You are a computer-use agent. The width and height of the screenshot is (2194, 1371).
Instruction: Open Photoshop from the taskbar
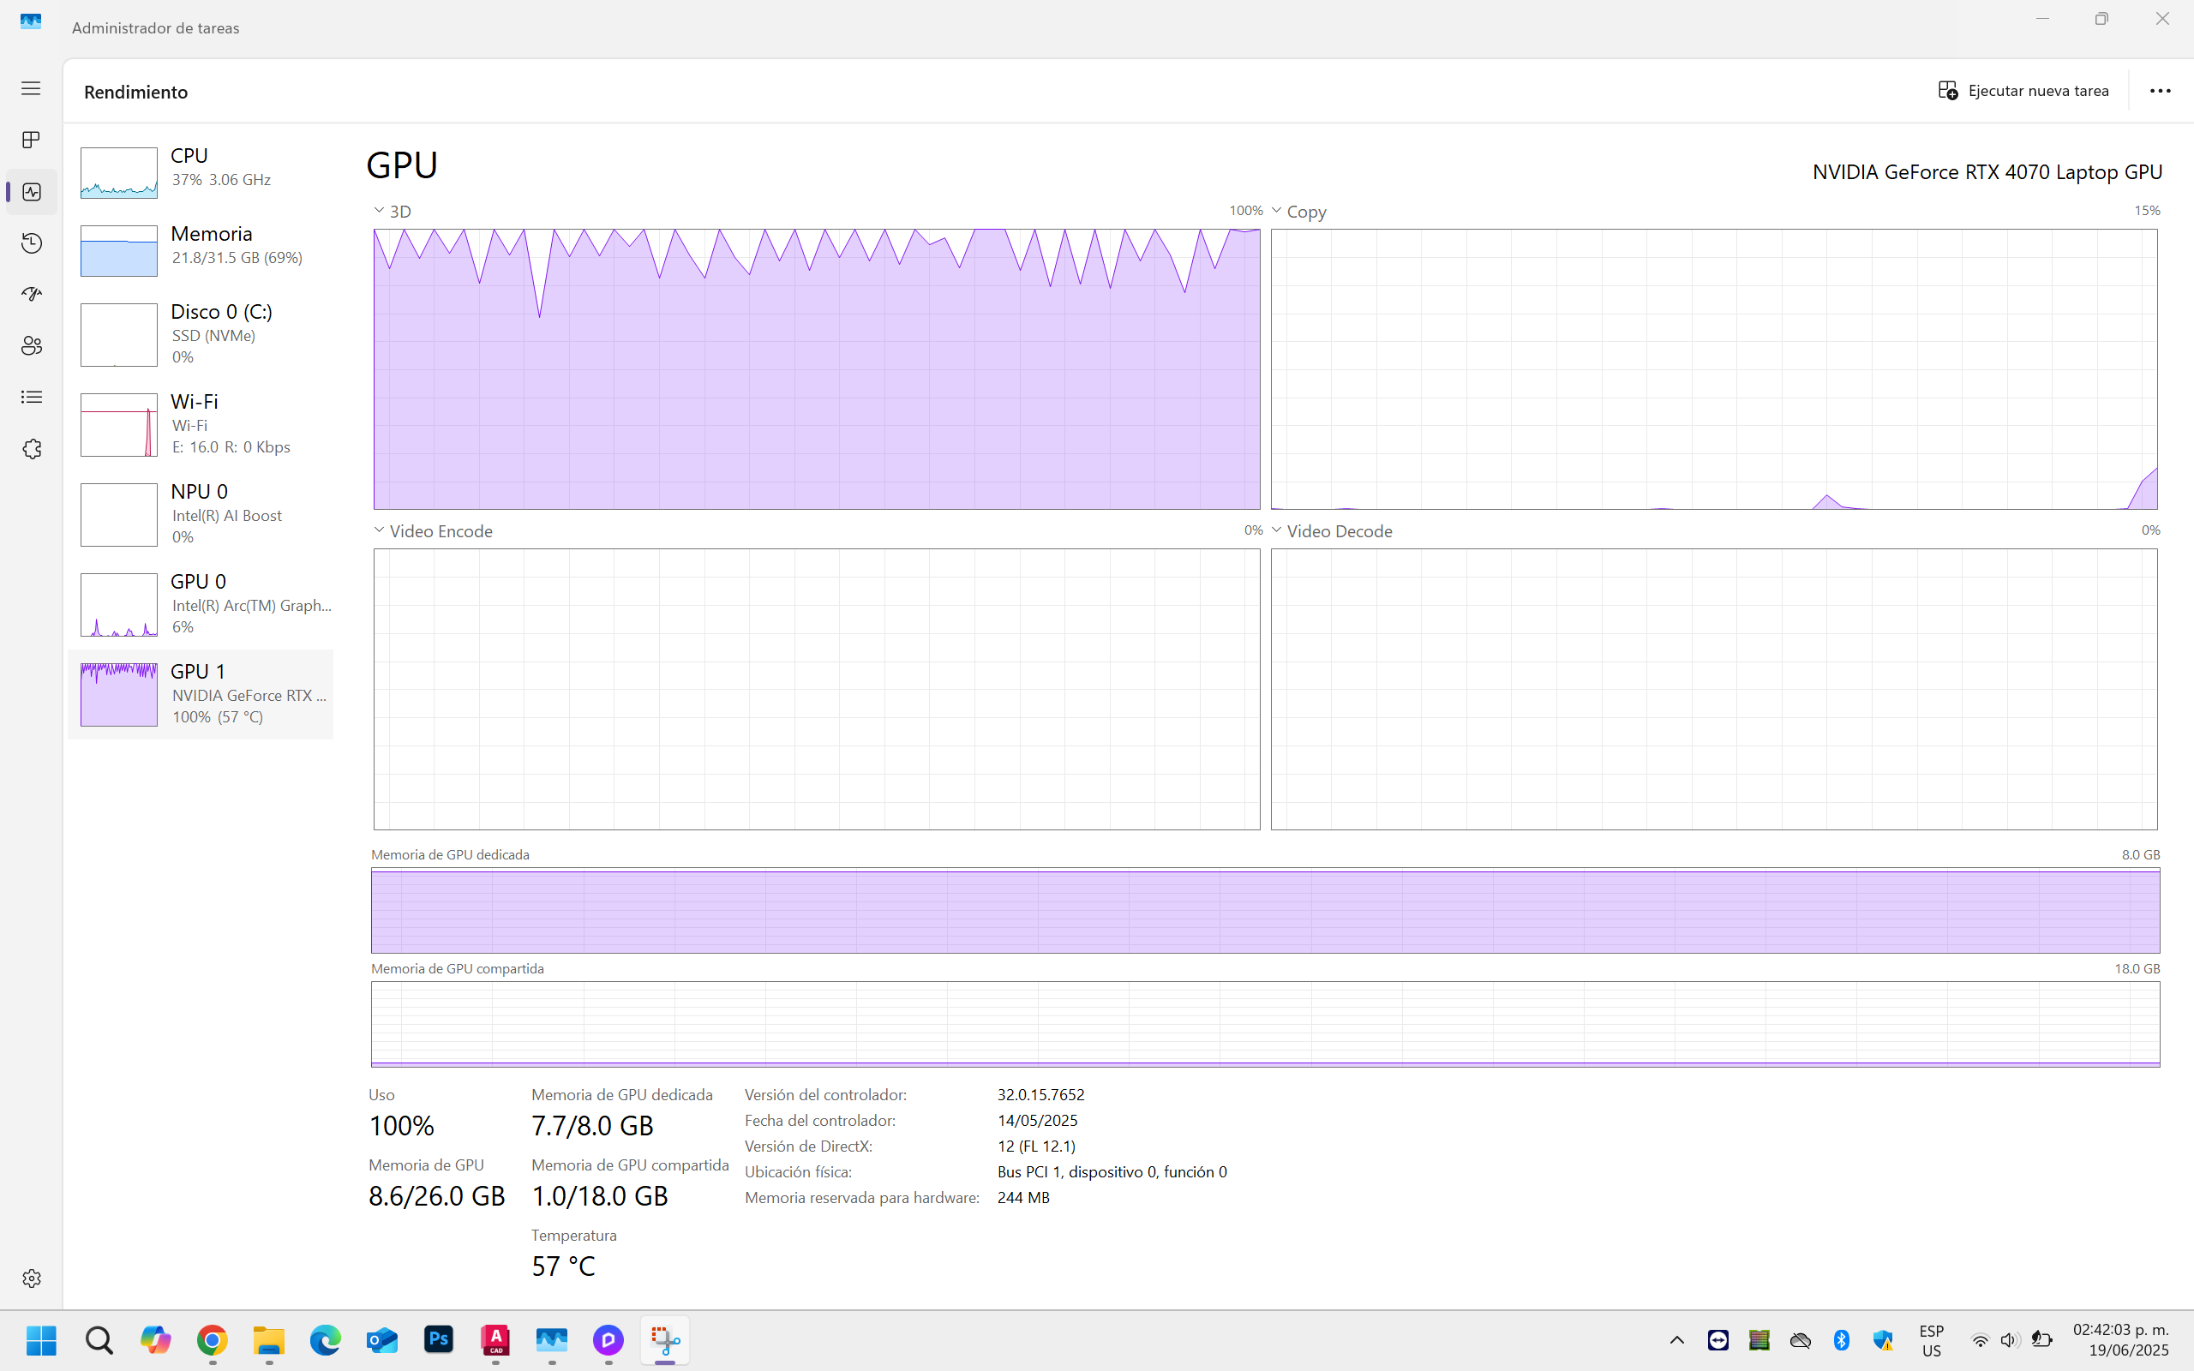[439, 1339]
